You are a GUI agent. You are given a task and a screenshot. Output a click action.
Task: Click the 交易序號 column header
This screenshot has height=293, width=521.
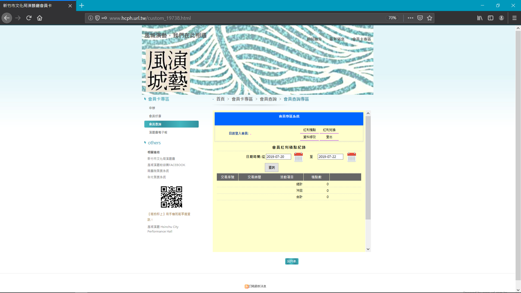pos(227,177)
